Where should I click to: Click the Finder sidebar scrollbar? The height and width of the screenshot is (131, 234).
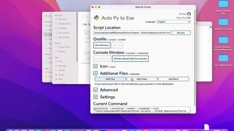(x=77, y=37)
